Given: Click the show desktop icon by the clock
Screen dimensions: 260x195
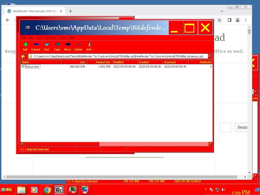Looking at the screenshot, I should click(x=257, y=190).
